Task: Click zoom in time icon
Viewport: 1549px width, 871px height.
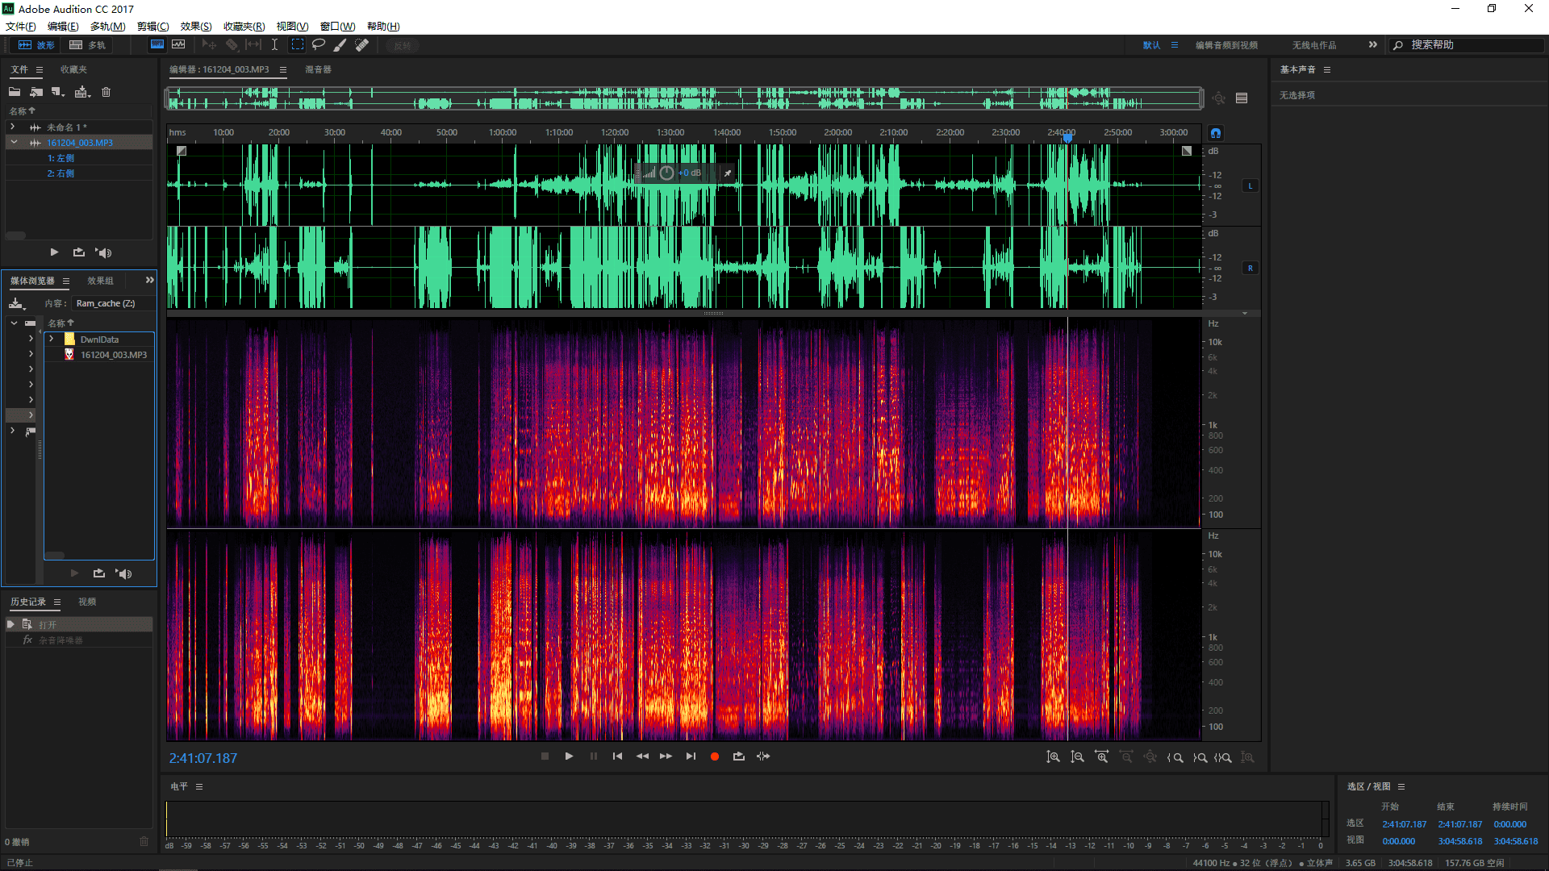Action: [1101, 757]
